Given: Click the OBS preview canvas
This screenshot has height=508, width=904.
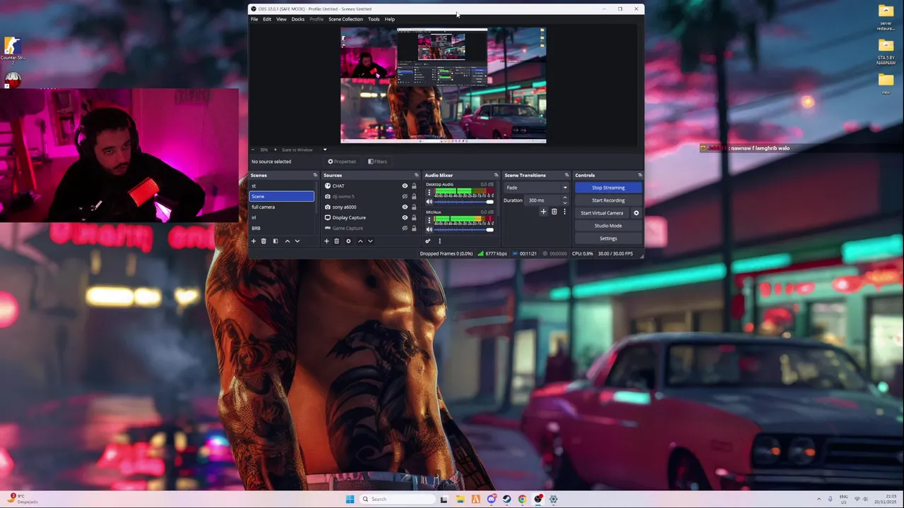Looking at the screenshot, I should point(444,85).
